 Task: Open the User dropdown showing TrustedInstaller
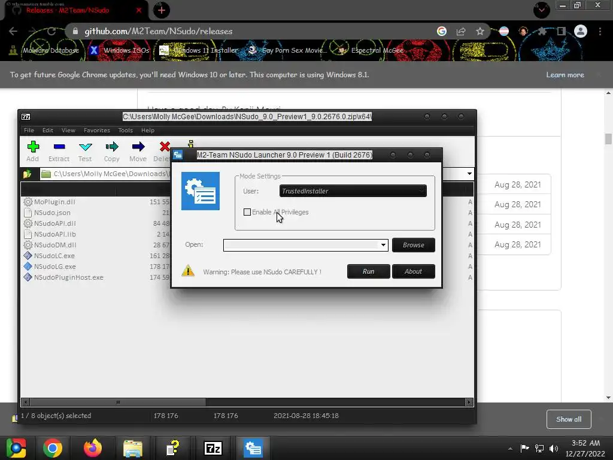353,191
